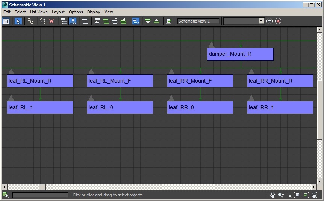Activate the Connect tool chain icon
Screen dimensions: 324x201
(x=30, y=21)
